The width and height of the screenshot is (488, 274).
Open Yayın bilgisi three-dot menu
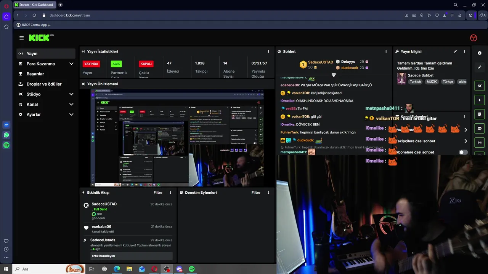click(x=464, y=51)
